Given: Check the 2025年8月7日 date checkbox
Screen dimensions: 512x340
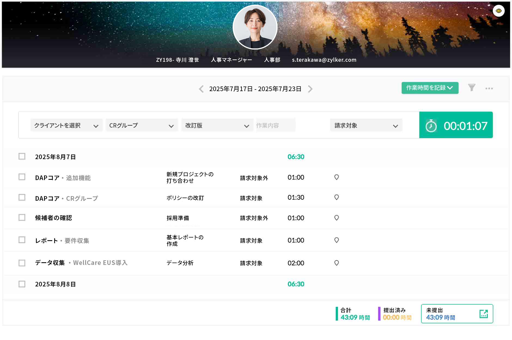Looking at the screenshot, I should [22, 156].
